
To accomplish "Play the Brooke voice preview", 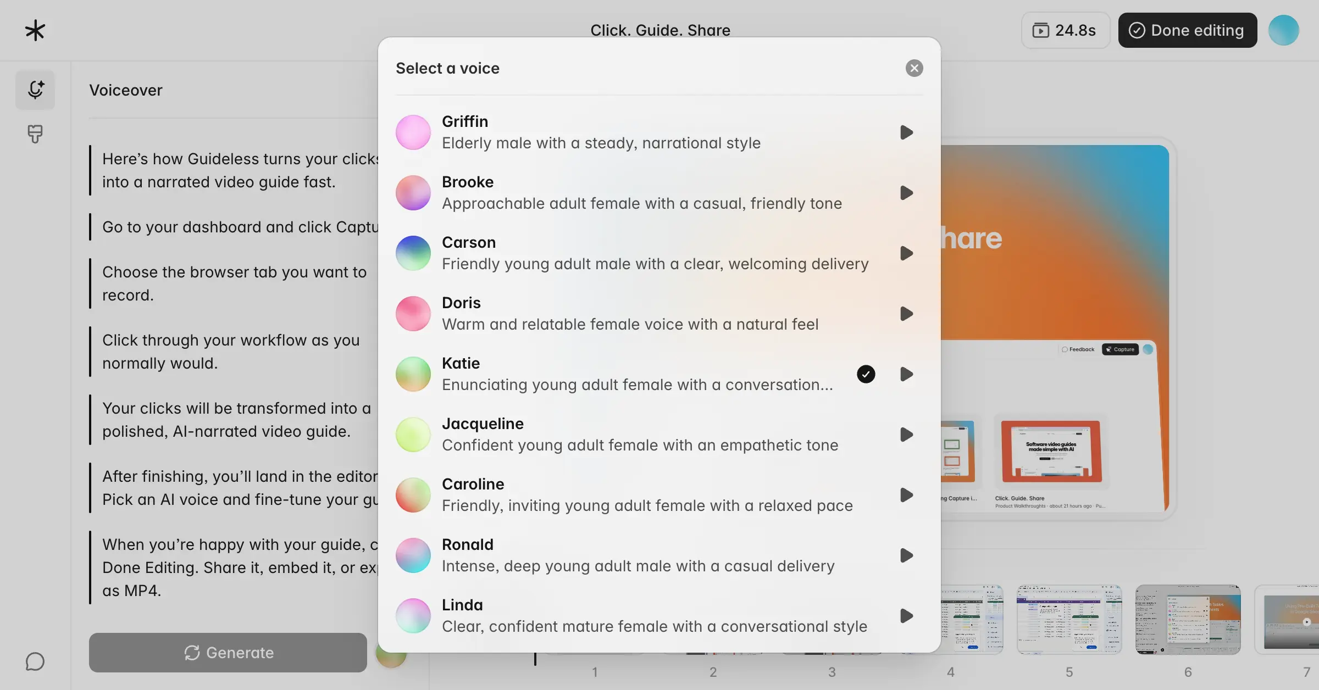I will coord(906,193).
